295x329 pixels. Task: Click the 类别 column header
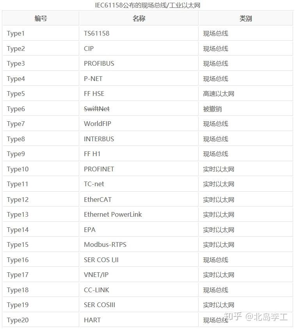[x=245, y=18]
